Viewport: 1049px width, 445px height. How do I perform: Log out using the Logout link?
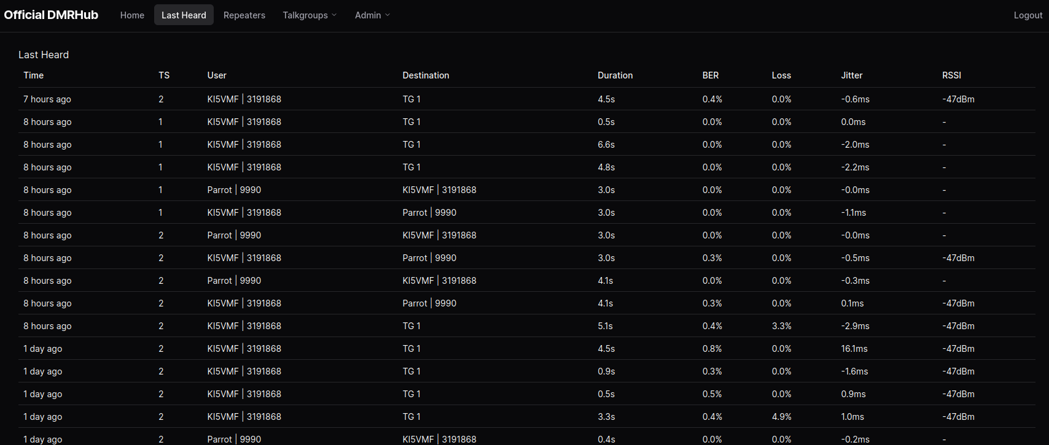click(1028, 15)
